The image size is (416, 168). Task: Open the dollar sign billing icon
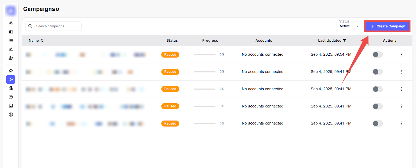point(11,114)
